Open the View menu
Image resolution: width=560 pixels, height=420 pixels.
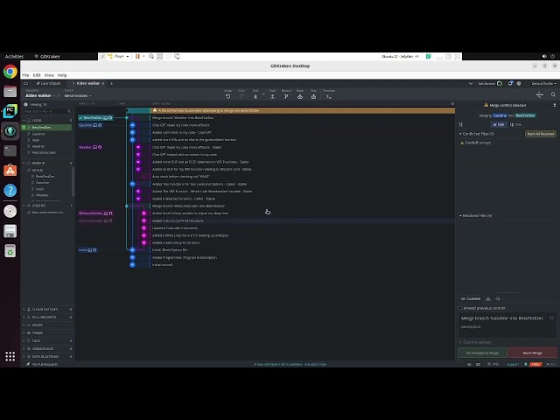click(x=49, y=75)
